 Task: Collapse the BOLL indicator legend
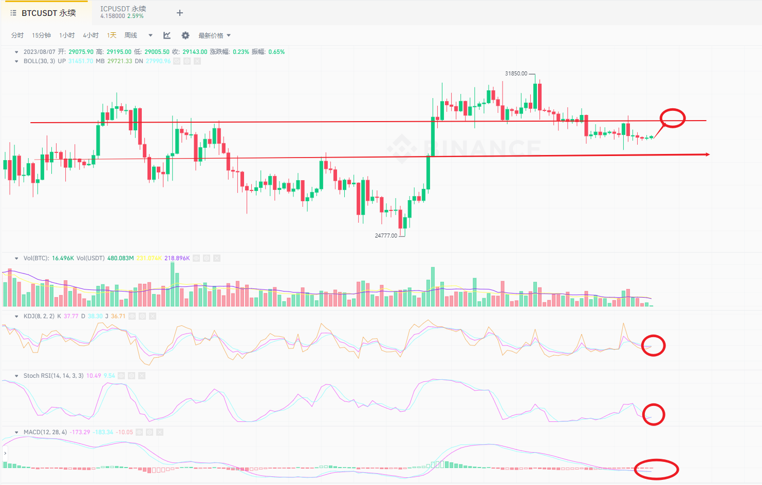pyautogui.click(x=16, y=61)
